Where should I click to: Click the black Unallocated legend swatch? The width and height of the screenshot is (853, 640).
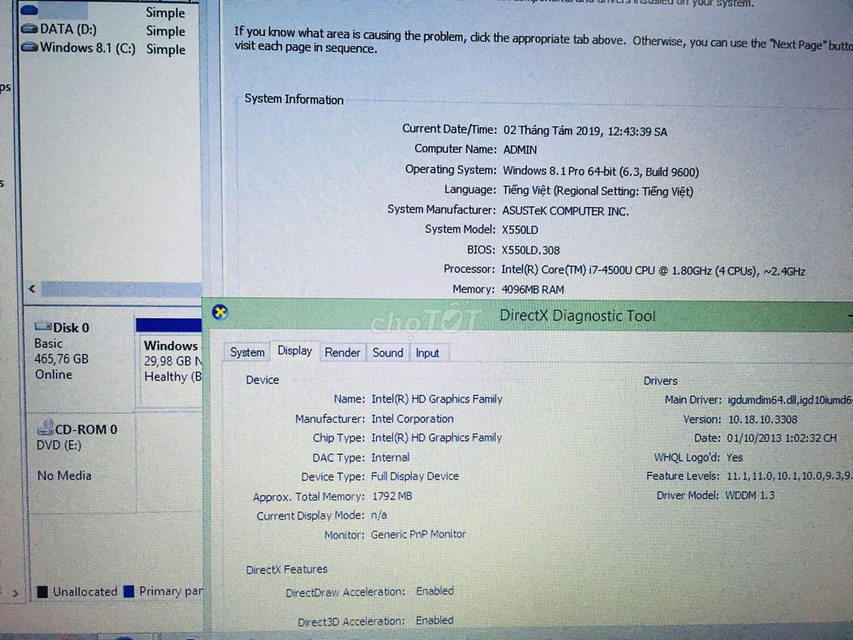[x=43, y=591]
